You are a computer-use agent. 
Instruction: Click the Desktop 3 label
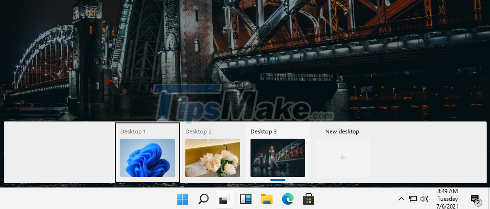coord(263,132)
